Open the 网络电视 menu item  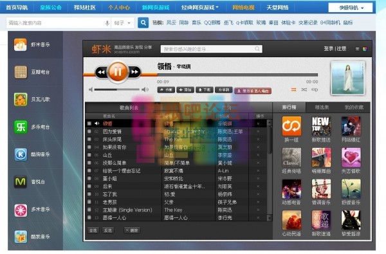point(243,8)
